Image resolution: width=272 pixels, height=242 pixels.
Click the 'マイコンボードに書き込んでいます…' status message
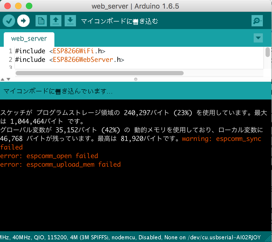click(x=58, y=91)
